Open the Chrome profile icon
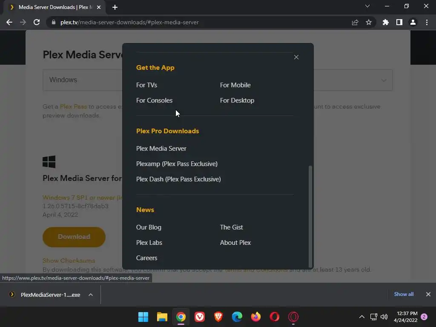This screenshot has width=436, height=327. pyautogui.click(x=413, y=22)
